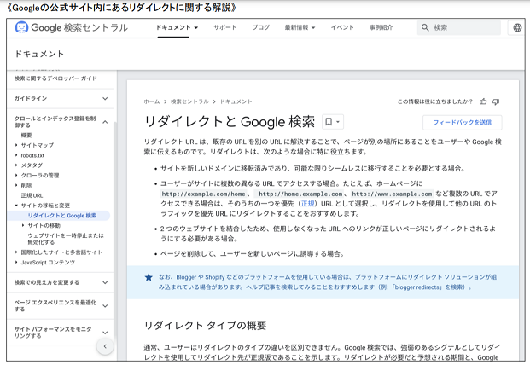Select ウェブサイトを一時停止または無効化する item
Screen dimensions: 530x365
(x=66, y=239)
